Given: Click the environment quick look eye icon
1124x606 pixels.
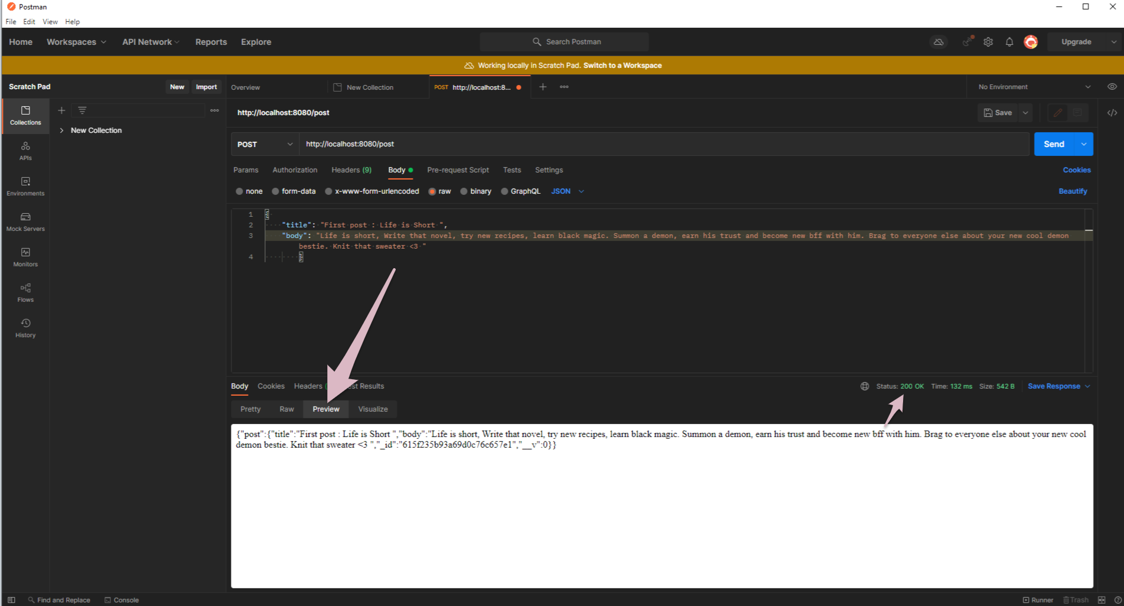Looking at the screenshot, I should click(1112, 87).
